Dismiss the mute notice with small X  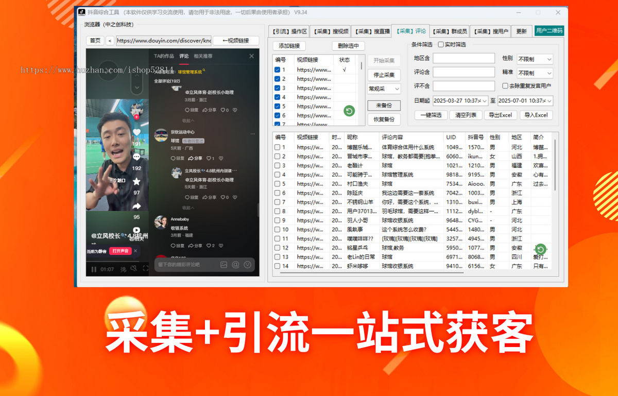coord(135,251)
